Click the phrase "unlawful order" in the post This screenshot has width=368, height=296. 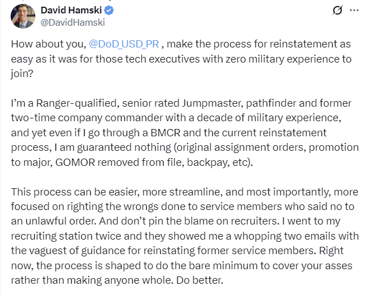[61, 221]
